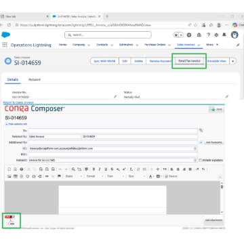244x244 pixels.
Task: Switch to the Related tab
Action: tap(35, 79)
